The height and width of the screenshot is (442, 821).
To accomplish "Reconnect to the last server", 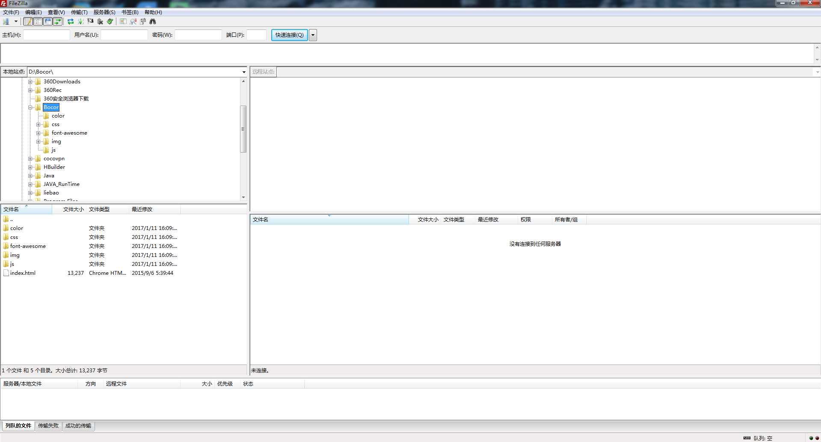I will [x=110, y=21].
